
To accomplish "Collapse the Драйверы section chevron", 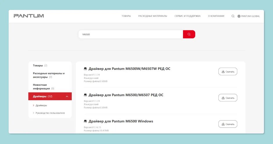I will pos(67,96).
